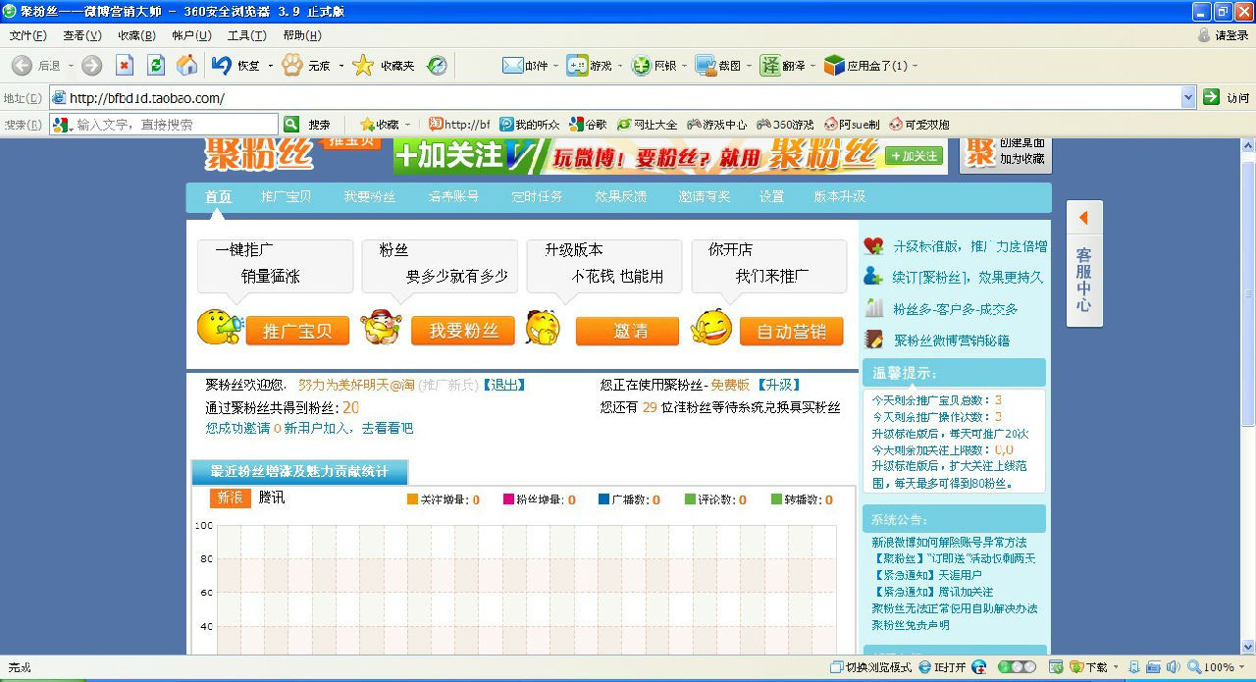1256x682 pixels.
Task: Expand the 截图 dropdown arrow
Action: click(x=749, y=66)
